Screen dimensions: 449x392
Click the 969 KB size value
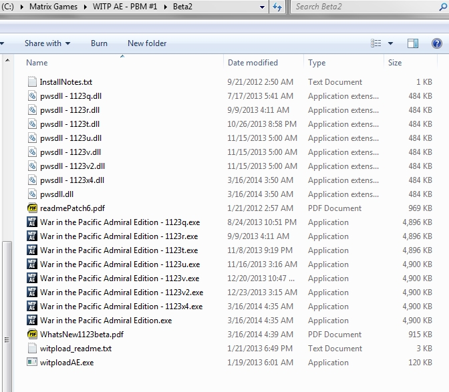coord(420,208)
